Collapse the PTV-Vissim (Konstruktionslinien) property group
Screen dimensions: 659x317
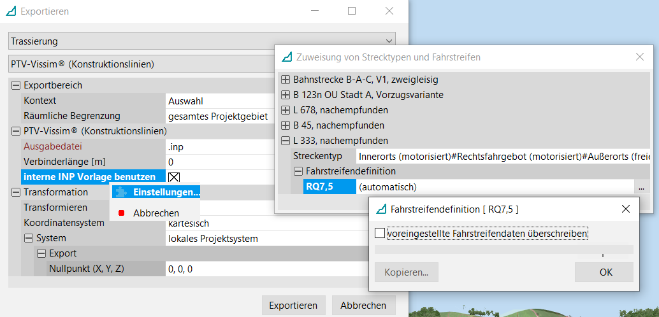(x=16, y=131)
